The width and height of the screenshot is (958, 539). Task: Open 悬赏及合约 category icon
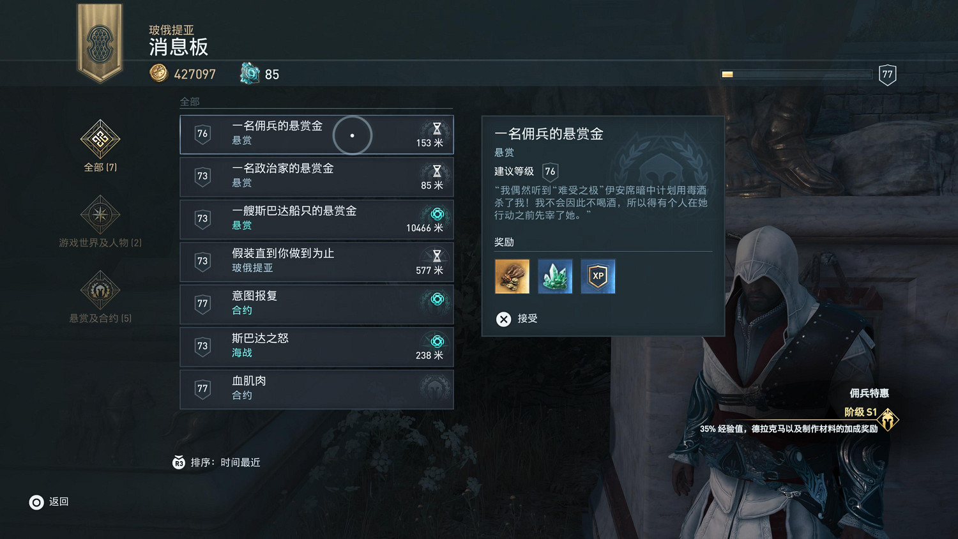coord(100,290)
